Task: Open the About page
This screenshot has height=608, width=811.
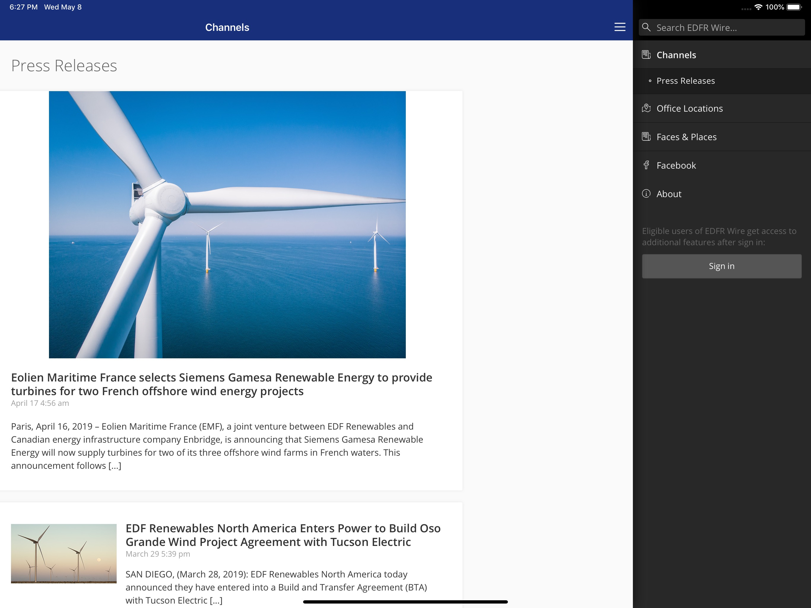Action: click(x=722, y=194)
